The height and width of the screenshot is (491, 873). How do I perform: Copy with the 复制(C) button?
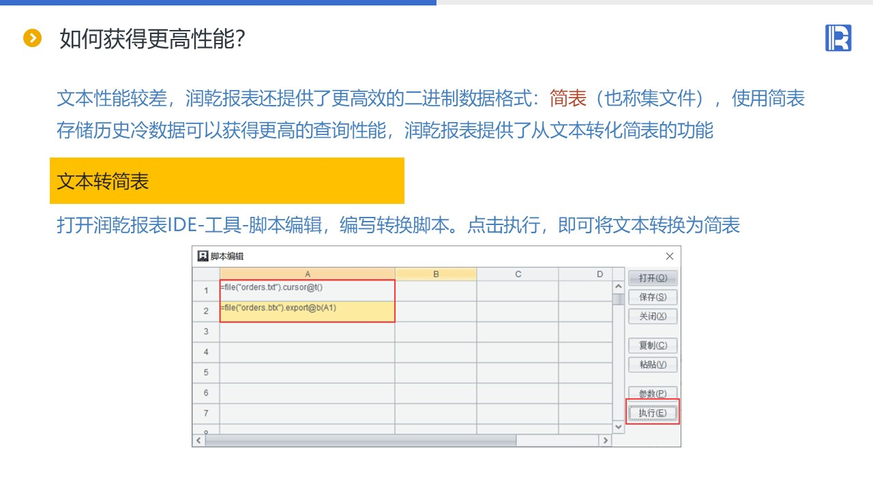tap(653, 346)
